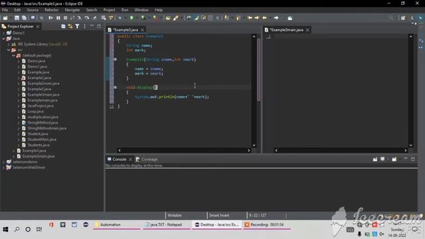Minimize the Project Explorer view
425x239 pixels.
[92, 26]
